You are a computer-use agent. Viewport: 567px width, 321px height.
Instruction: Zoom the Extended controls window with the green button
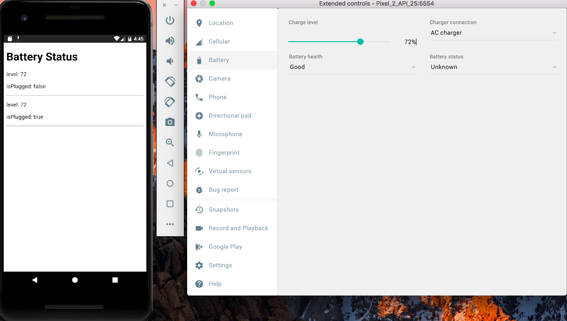(212, 3)
